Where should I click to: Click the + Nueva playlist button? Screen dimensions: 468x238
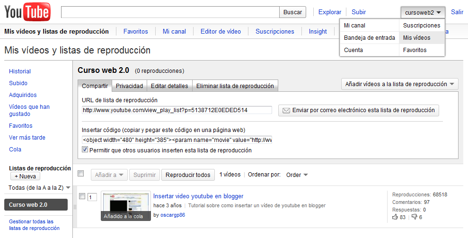tap(26, 176)
